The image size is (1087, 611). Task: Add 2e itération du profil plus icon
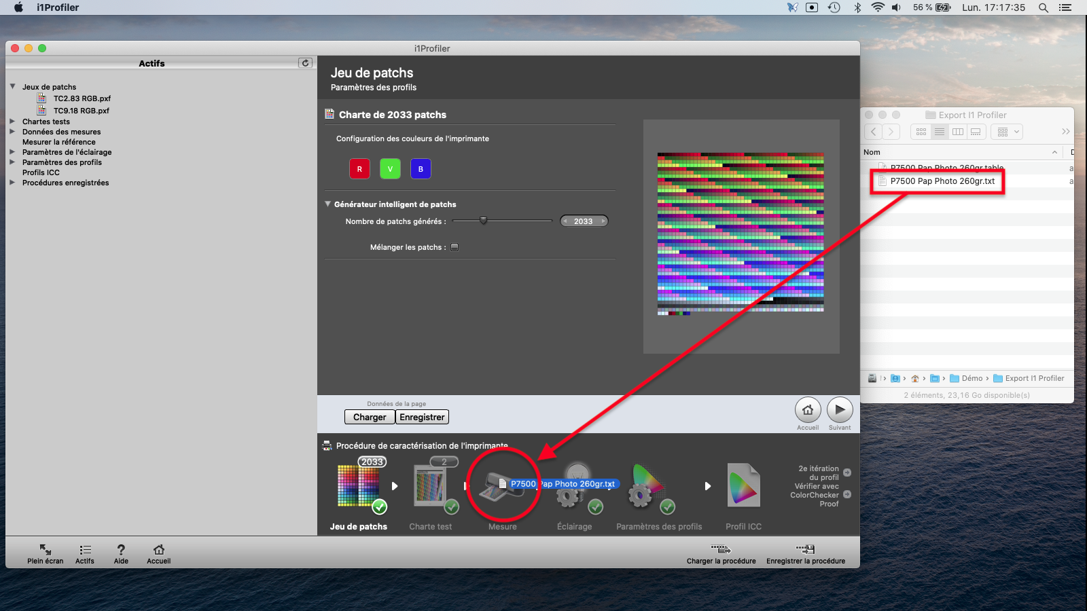847,473
